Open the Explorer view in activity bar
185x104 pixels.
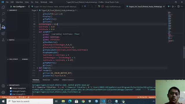click(x=3, y=7)
